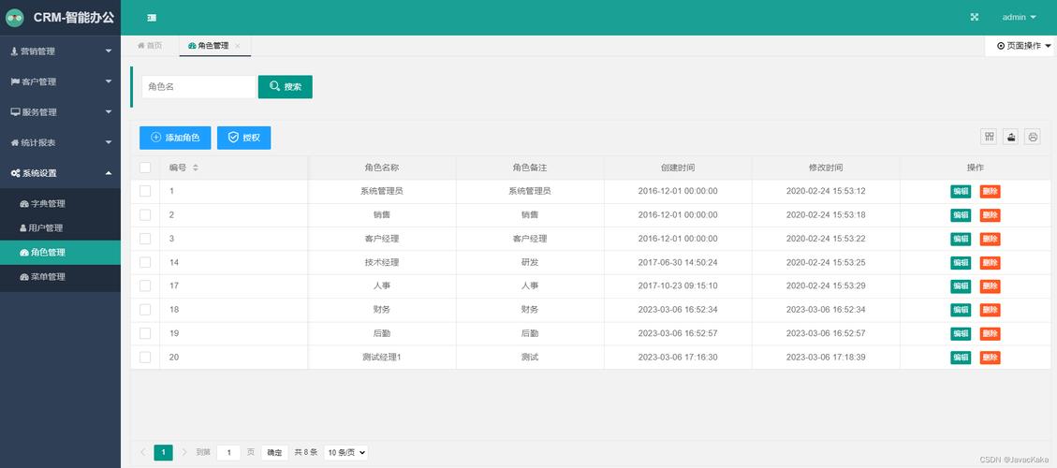Select all rows with header checkbox
Viewport: 1057px width, 468px height.
[x=145, y=168]
